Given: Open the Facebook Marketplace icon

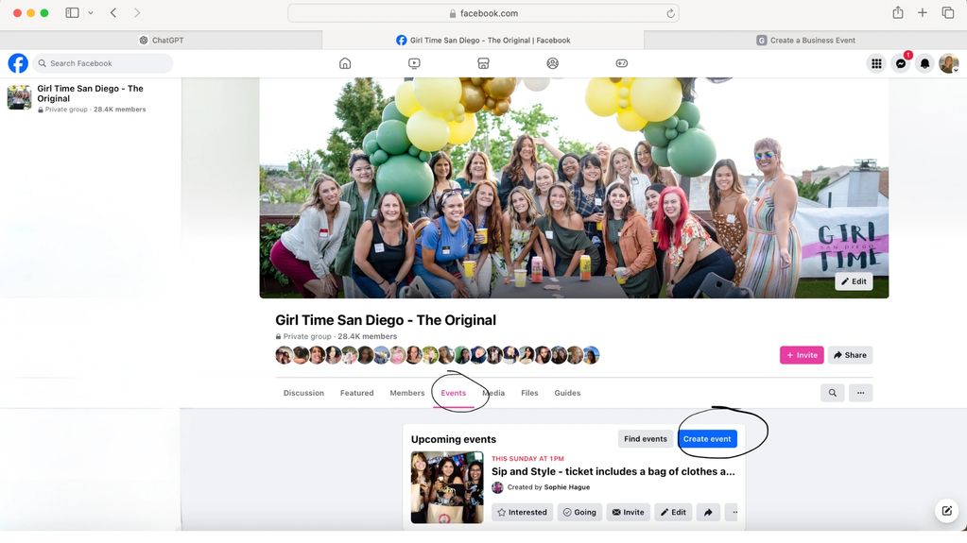Looking at the screenshot, I should [x=484, y=63].
